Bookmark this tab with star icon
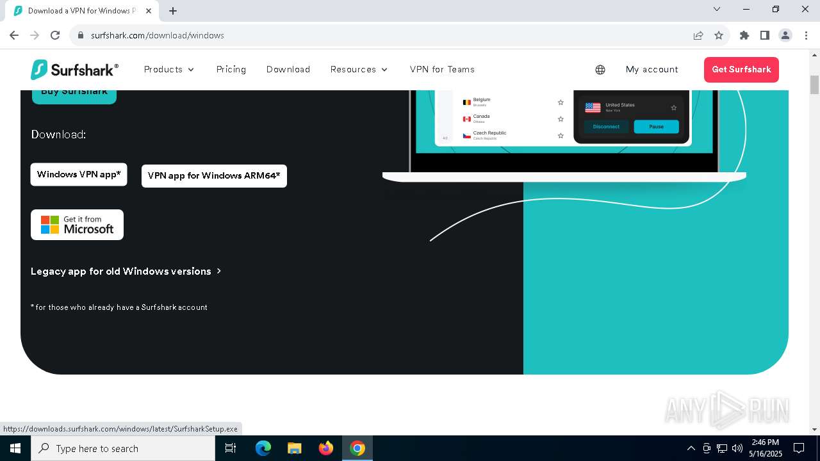 point(719,35)
